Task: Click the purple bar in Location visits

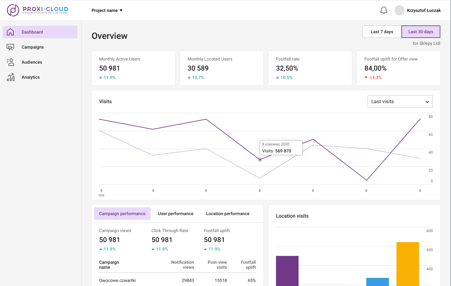Action: click(x=287, y=271)
